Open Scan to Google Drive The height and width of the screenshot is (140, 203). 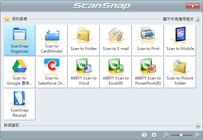click(x=20, y=72)
